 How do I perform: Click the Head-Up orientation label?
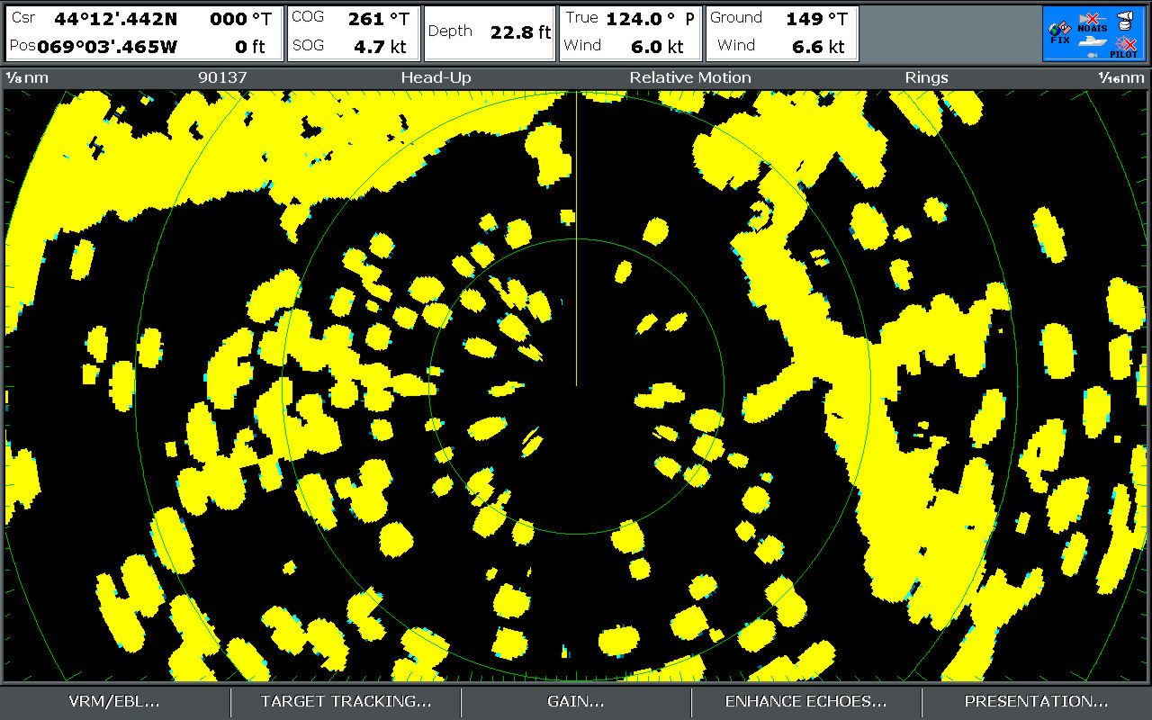436,77
